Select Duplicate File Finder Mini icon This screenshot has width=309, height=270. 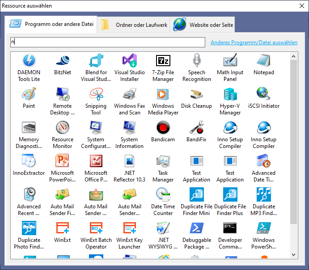click(196, 194)
